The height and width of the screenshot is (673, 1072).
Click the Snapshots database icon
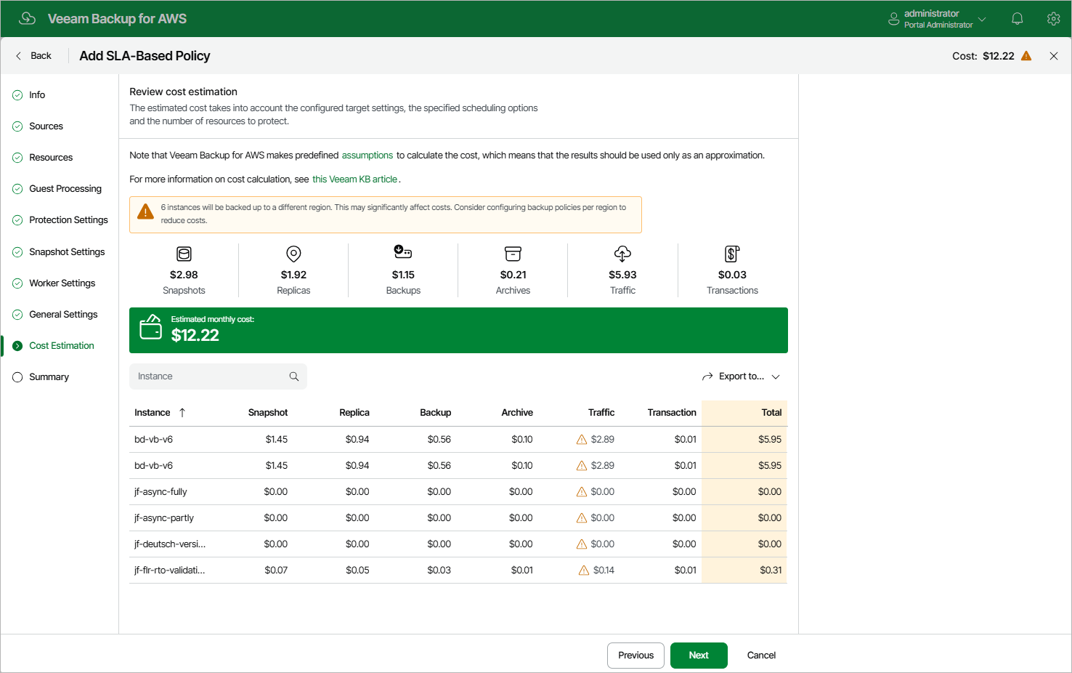click(x=184, y=254)
